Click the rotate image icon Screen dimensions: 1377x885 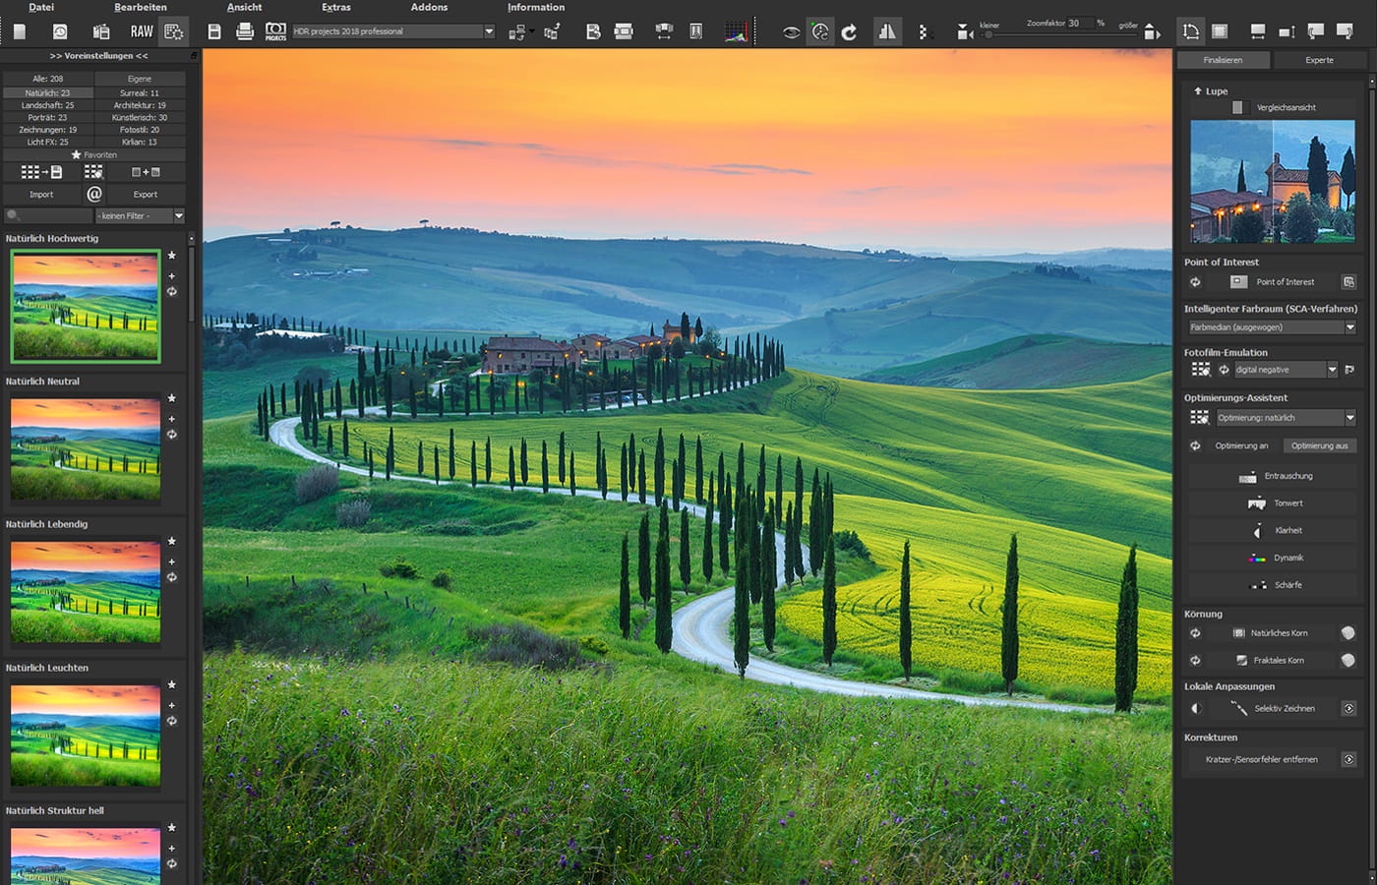coord(848,30)
